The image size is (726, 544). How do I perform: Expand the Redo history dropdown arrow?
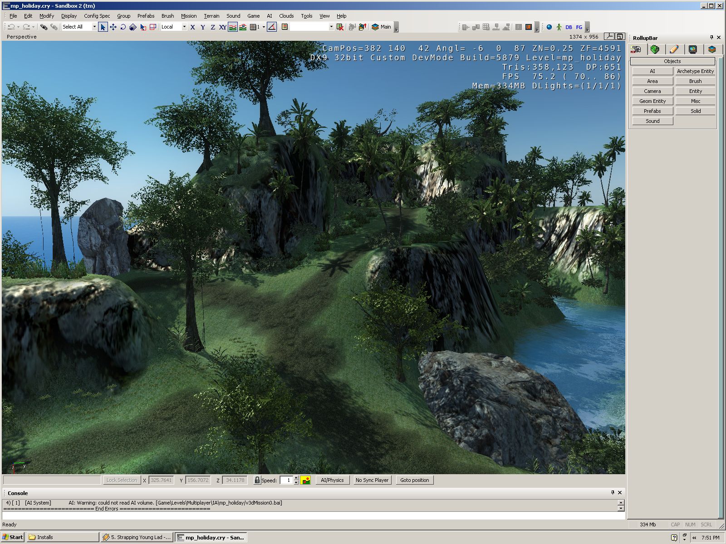pos(33,27)
